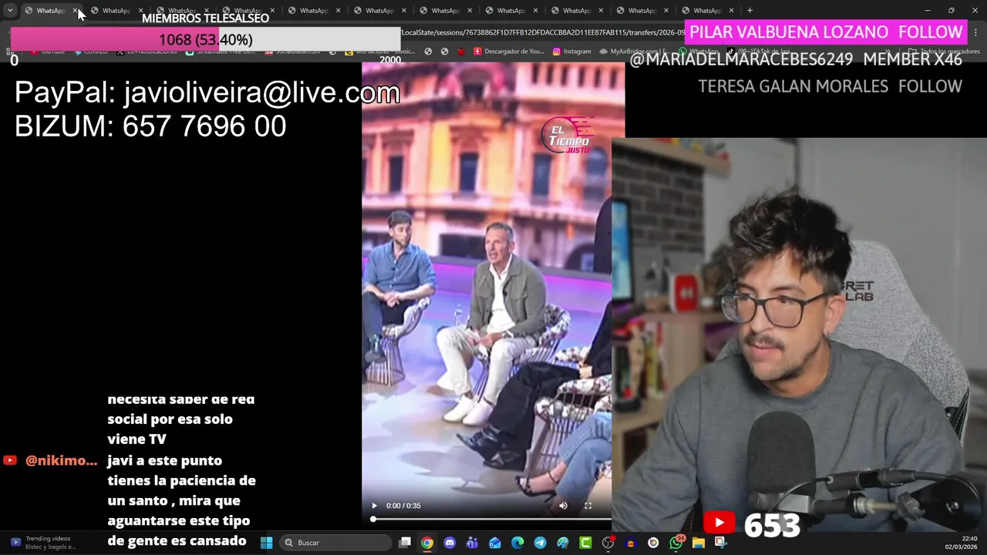Open Microsoft Edge from the taskbar
This screenshot has height=555, width=987.
517,543
